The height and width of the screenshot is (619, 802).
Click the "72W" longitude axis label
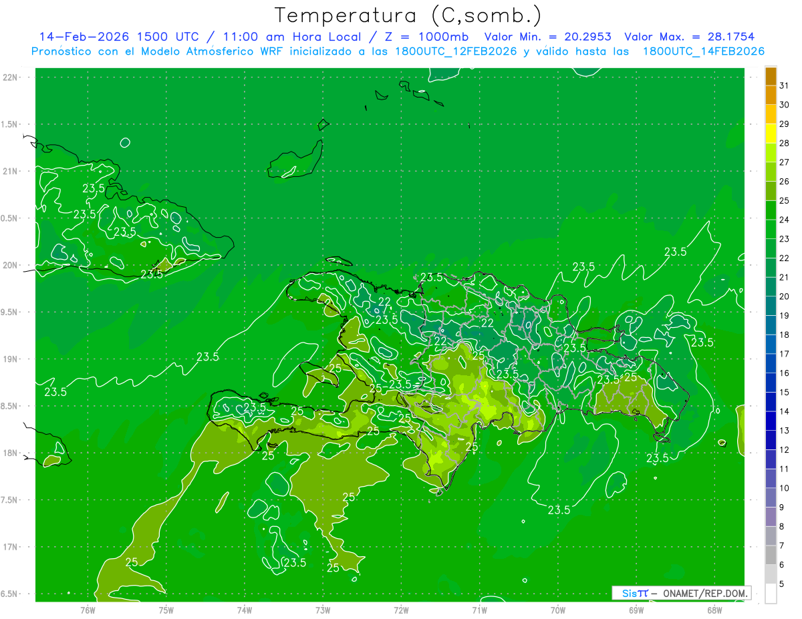[x=401, y=610]
